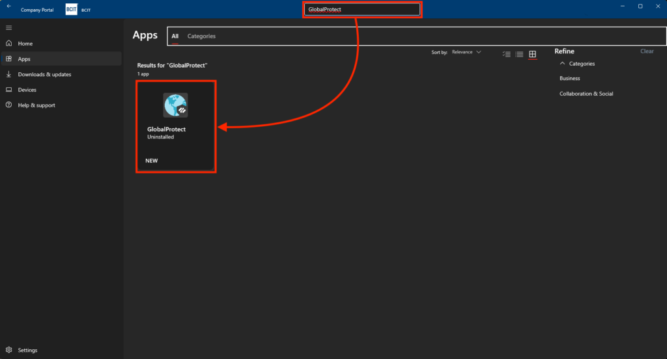Click the settings gear icon

(x=9, y=350)
